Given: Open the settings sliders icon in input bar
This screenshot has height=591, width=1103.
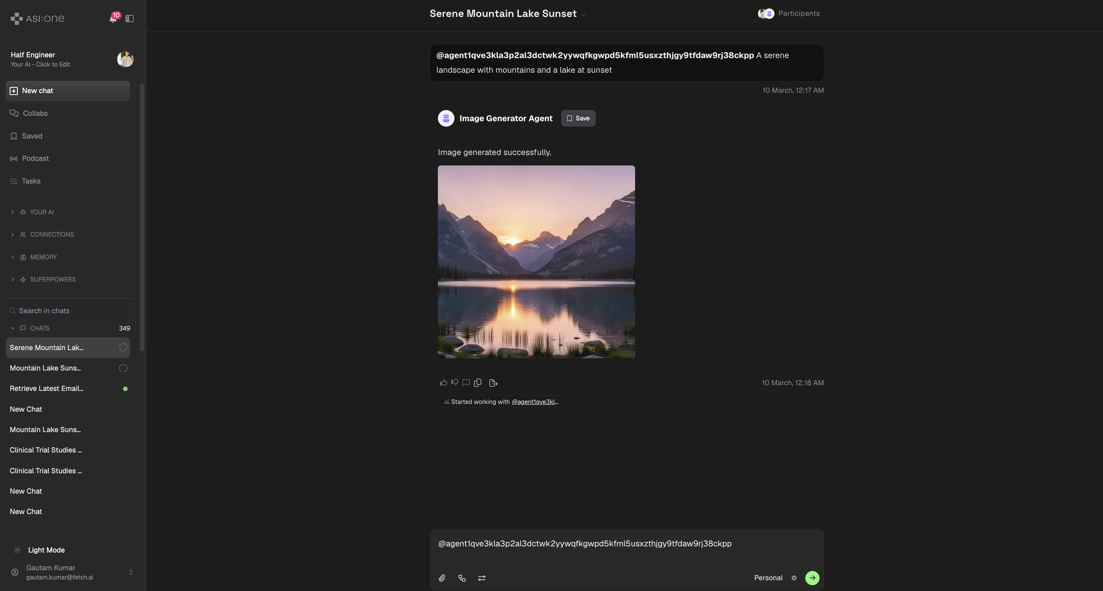Looking at the screenshot, I should (482, 578).
